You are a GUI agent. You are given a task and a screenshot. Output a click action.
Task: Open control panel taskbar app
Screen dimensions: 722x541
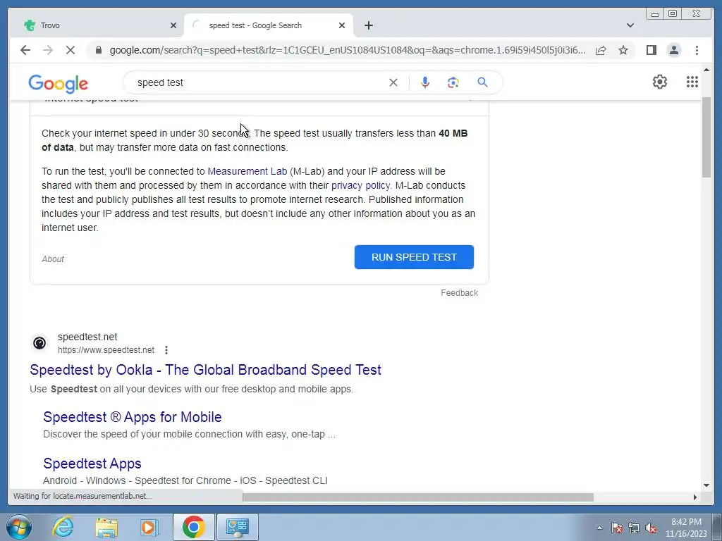coord(237,527)
